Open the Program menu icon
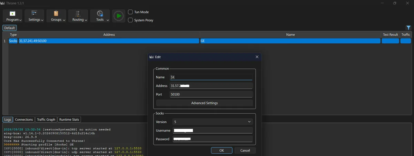This screenshot has height=156, width=414. (x=12, y=14)
